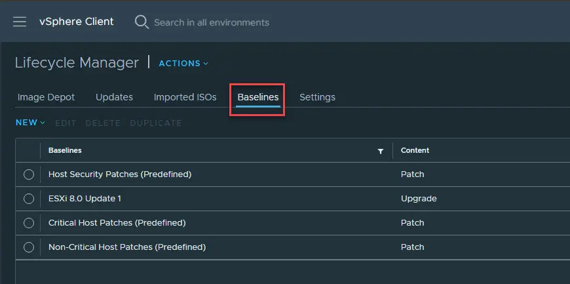Open the Settings tab

pos(317,97)
